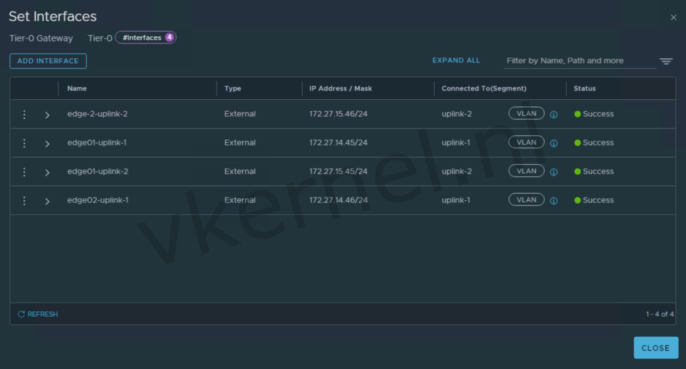Expand the edge-2-uplink-2 row
This screenshot has width=686, height=369.
[47, 115]
